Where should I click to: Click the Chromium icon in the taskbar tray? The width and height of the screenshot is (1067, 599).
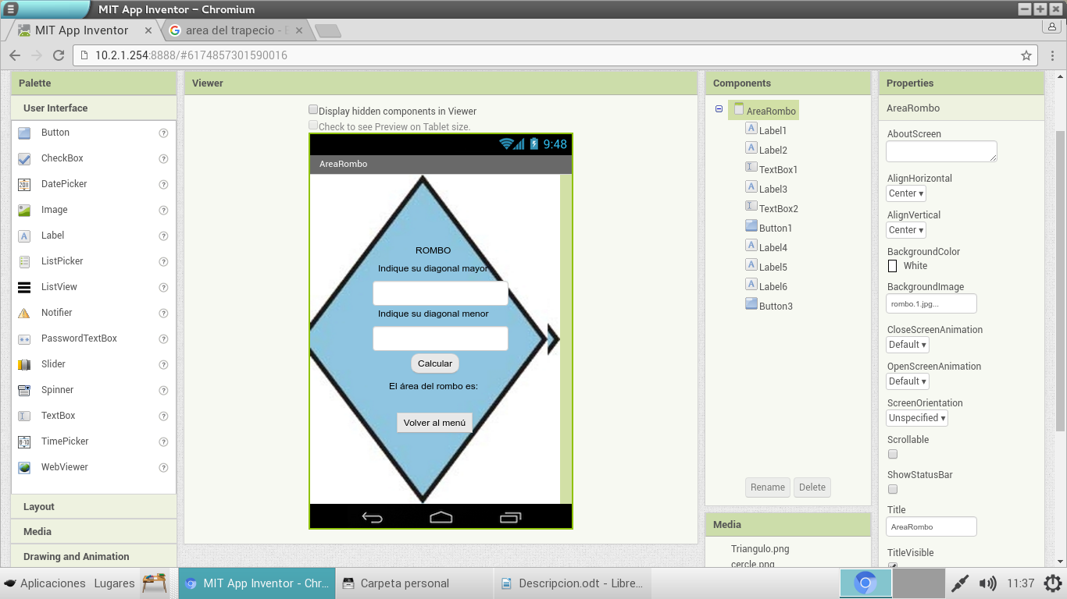(x=865, y=583)
